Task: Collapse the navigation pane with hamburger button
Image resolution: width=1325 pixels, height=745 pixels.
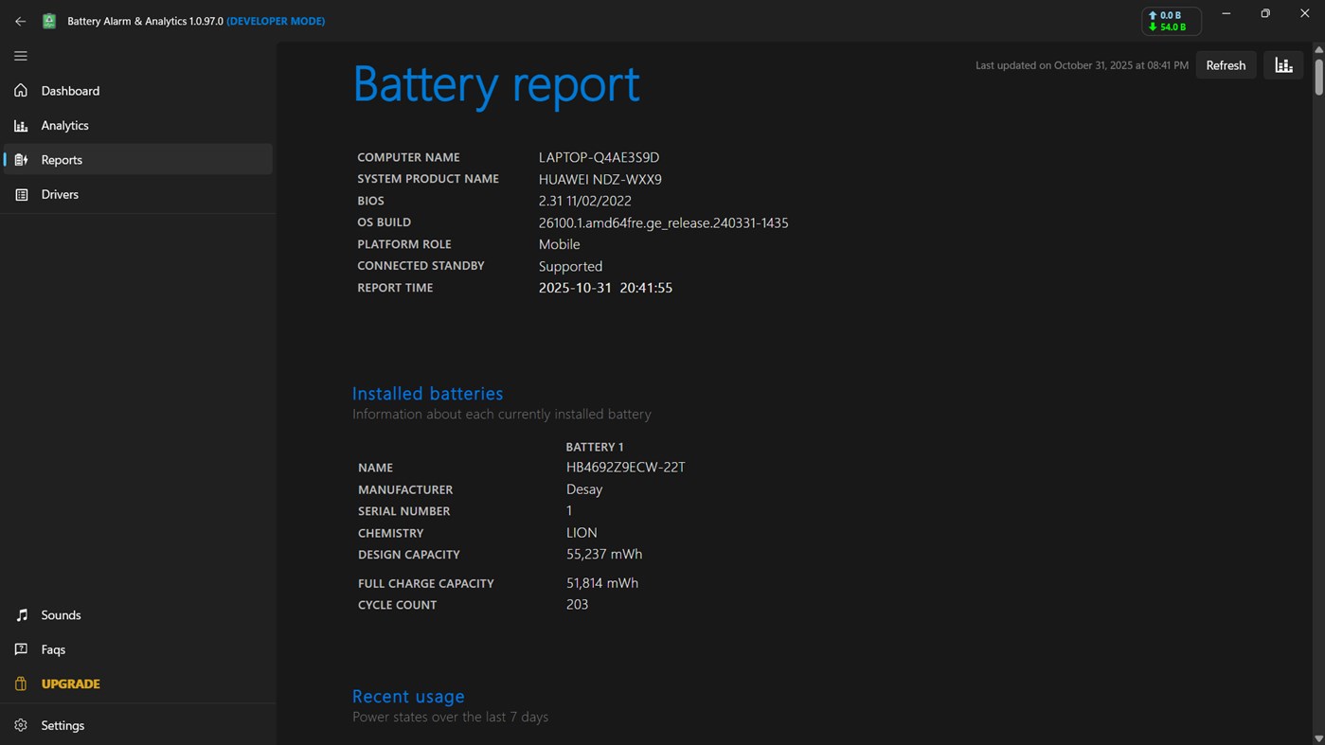Action: (x=20, y=56)
